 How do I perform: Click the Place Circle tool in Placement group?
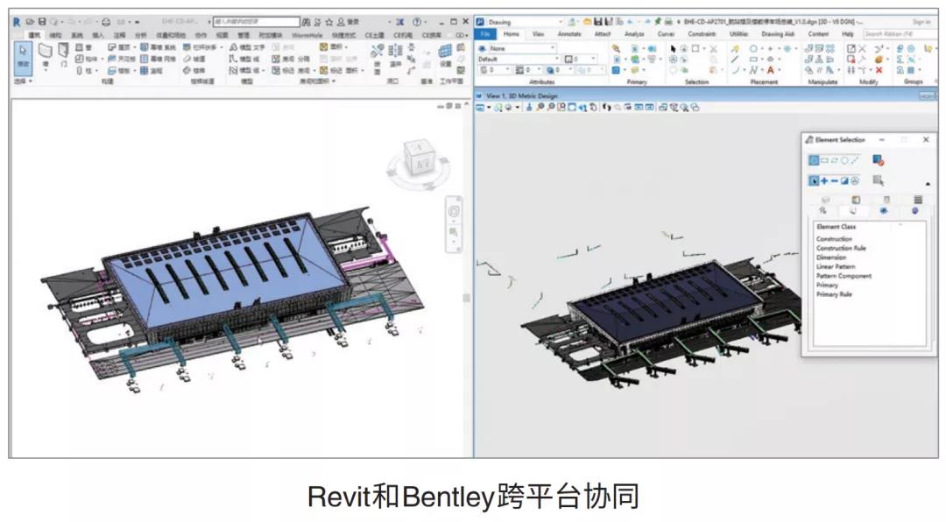click(753, 49)
